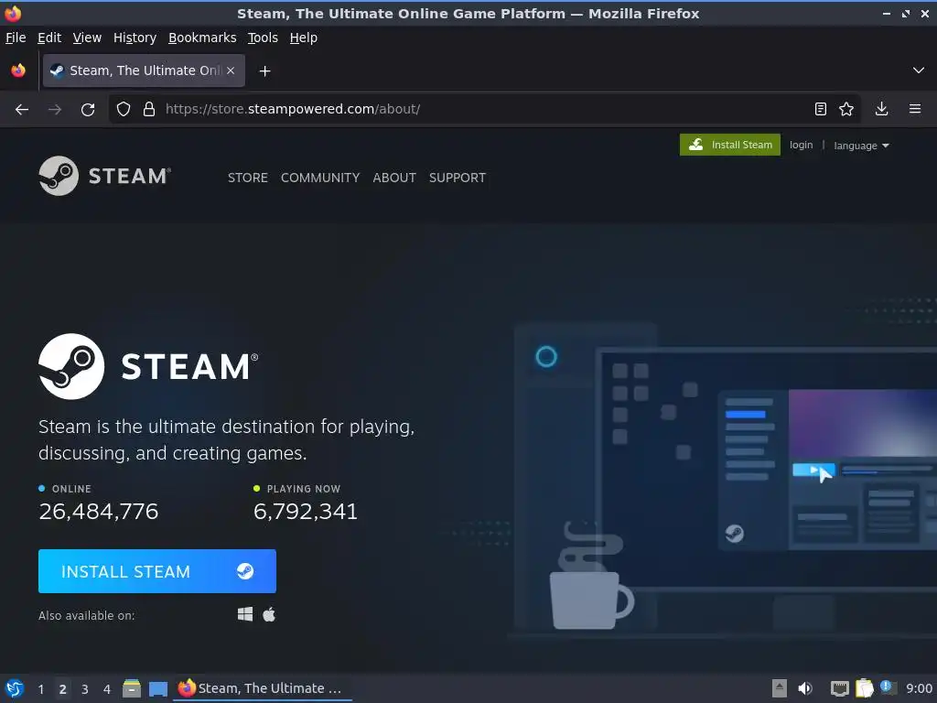Click the update notification tray icon
Screen dimensions: 937x703
[x=889, y=688]
